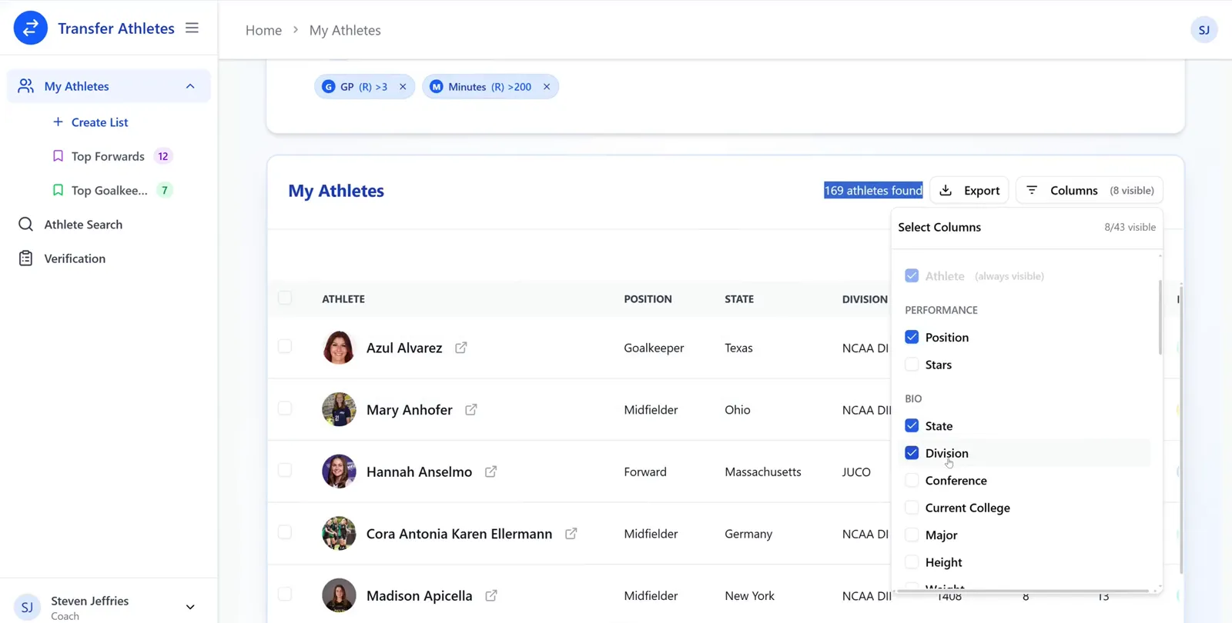Click the Top Goalkeepers bookmark icon
The image size is (1232, 623).
pos(58,190)
